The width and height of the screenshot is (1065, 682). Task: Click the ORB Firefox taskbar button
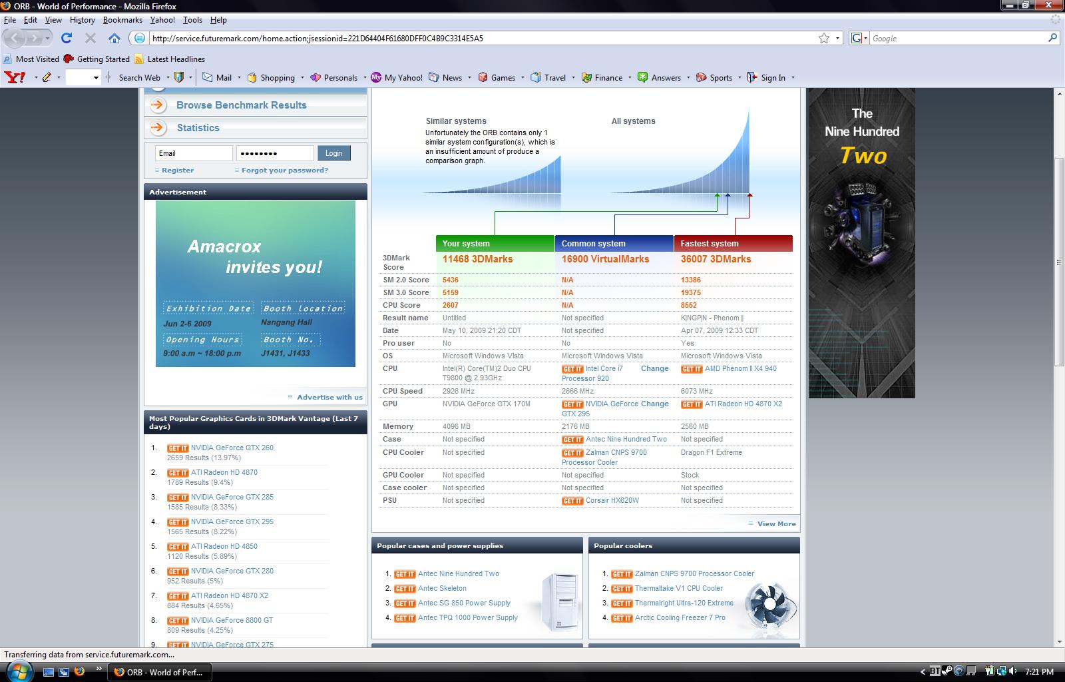[x=160, y=672]
